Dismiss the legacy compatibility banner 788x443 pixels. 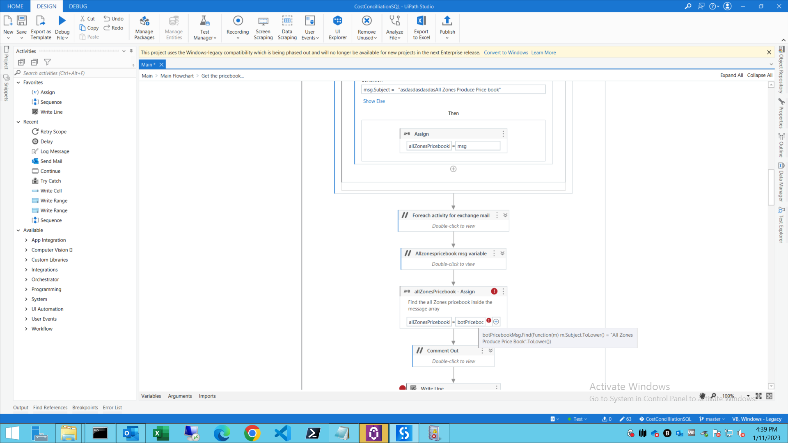pos(769,52)
